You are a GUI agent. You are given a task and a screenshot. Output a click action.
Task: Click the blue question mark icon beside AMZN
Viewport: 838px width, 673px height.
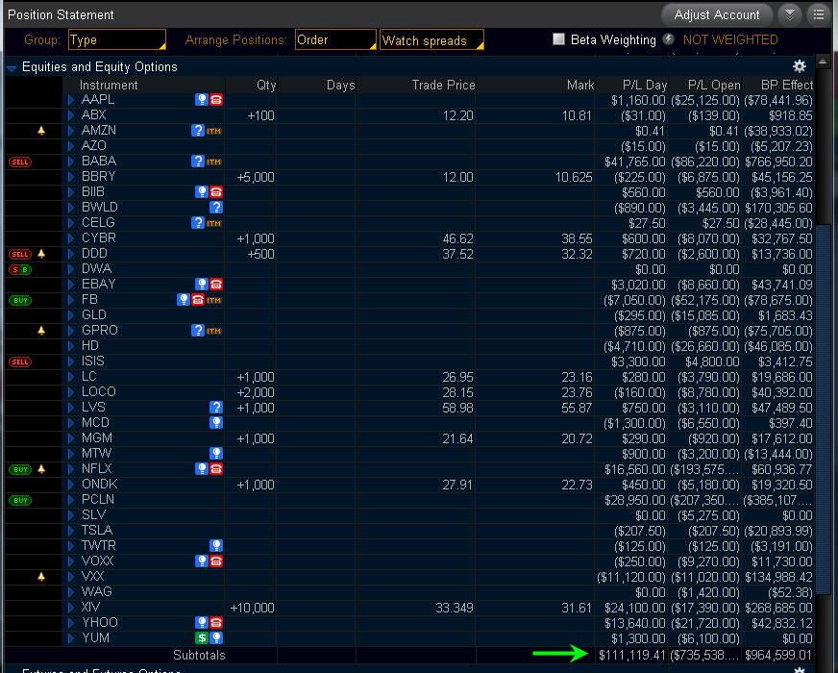coord(198,131)
